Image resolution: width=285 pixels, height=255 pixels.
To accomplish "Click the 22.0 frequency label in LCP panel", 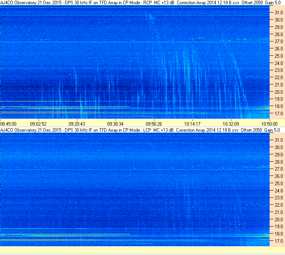I will coord(279,205).
